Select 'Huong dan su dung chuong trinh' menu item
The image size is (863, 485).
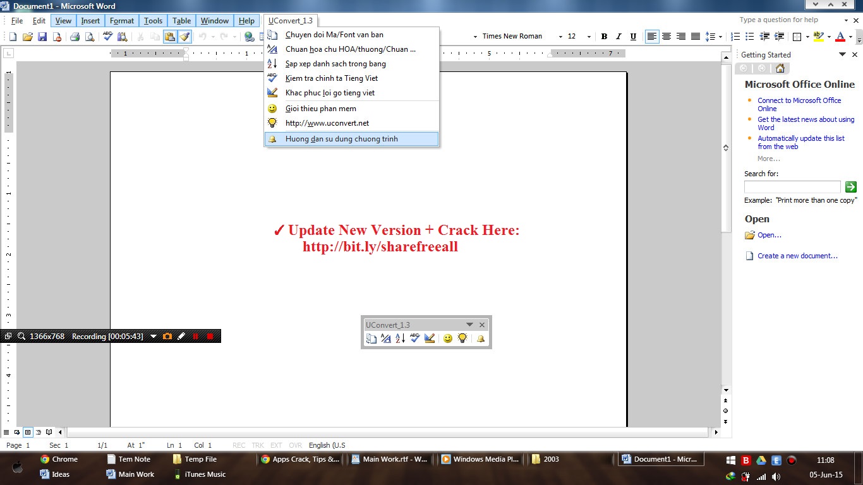pos(351,139)
